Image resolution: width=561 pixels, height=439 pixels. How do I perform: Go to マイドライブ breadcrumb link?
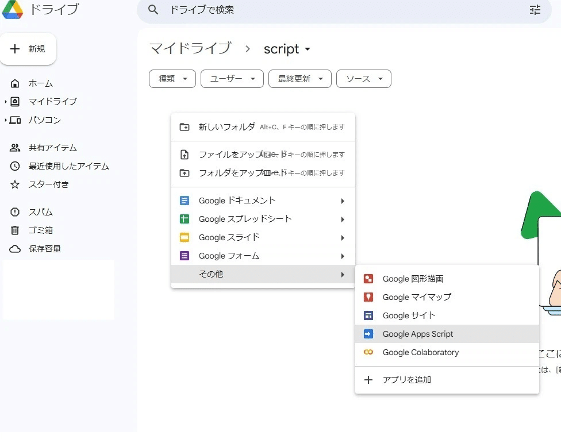click(x=190, y=48)
